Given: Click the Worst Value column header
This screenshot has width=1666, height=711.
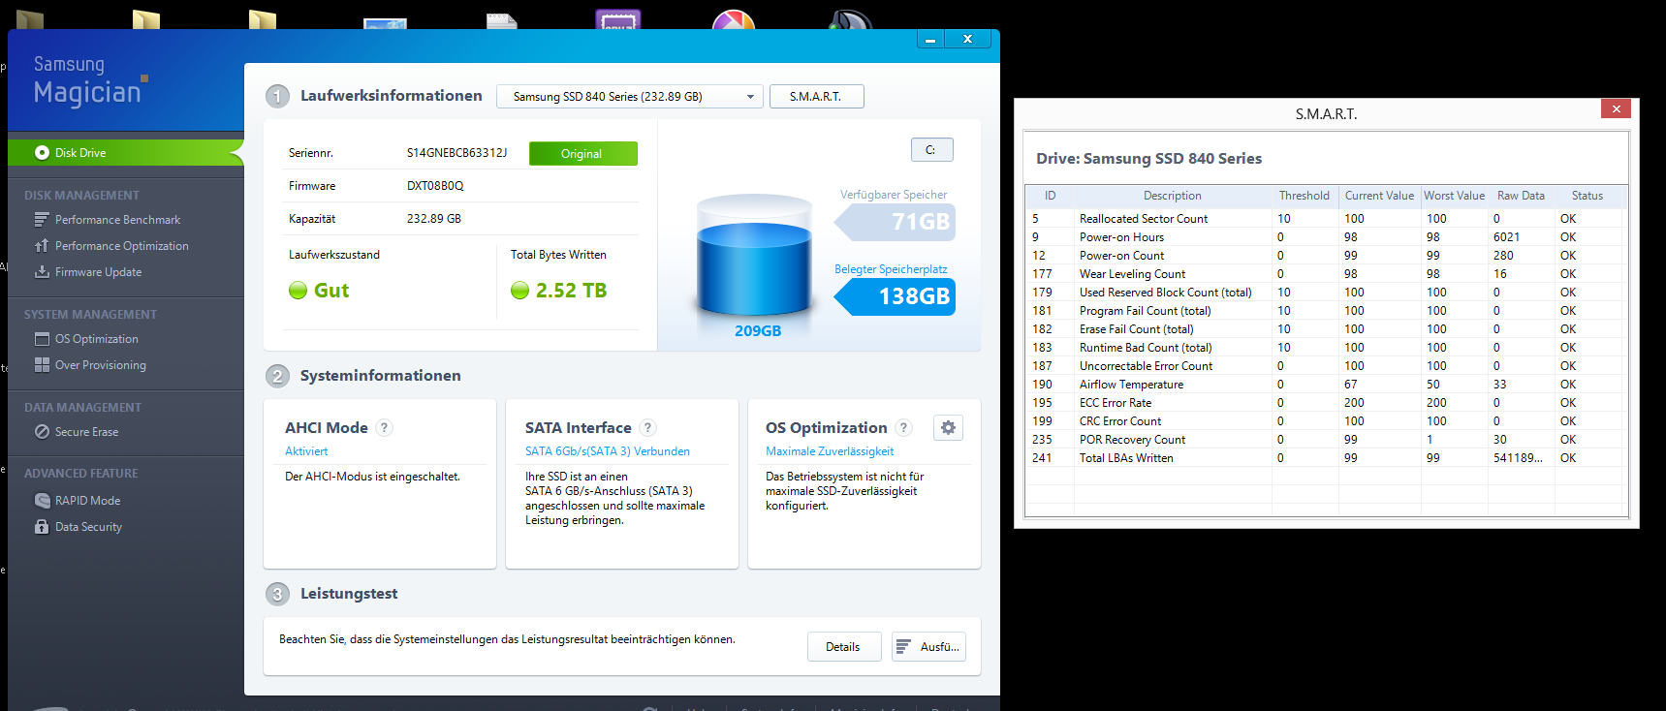Looking at the screenshot, I should pyautogui.click(x=1454, y=196).
